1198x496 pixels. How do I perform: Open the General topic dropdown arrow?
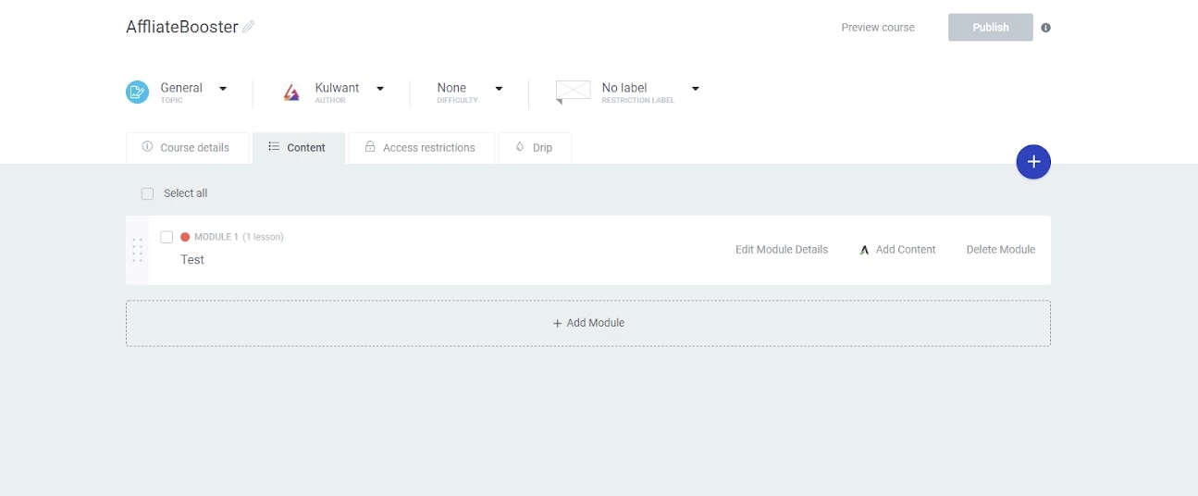tap(223, 89)
